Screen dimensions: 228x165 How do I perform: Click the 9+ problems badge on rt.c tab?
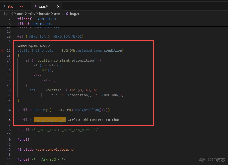pos(21,6)
